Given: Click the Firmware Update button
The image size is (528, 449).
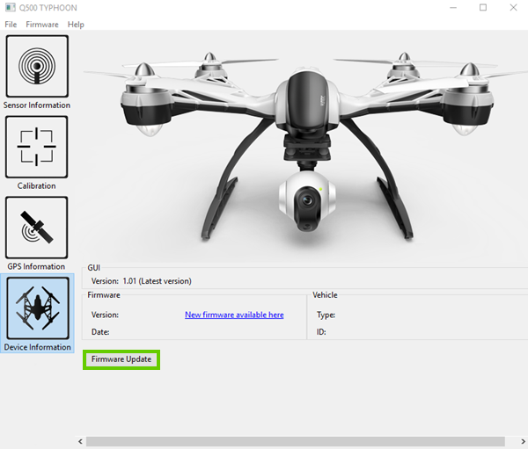Looking at the screenshot, I should click(121, 359).
